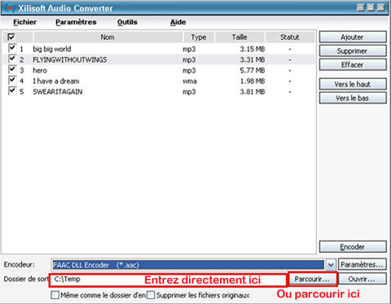Sort list by Taille column header
This screenshot has height=304, width=391.
pos(239,37)
